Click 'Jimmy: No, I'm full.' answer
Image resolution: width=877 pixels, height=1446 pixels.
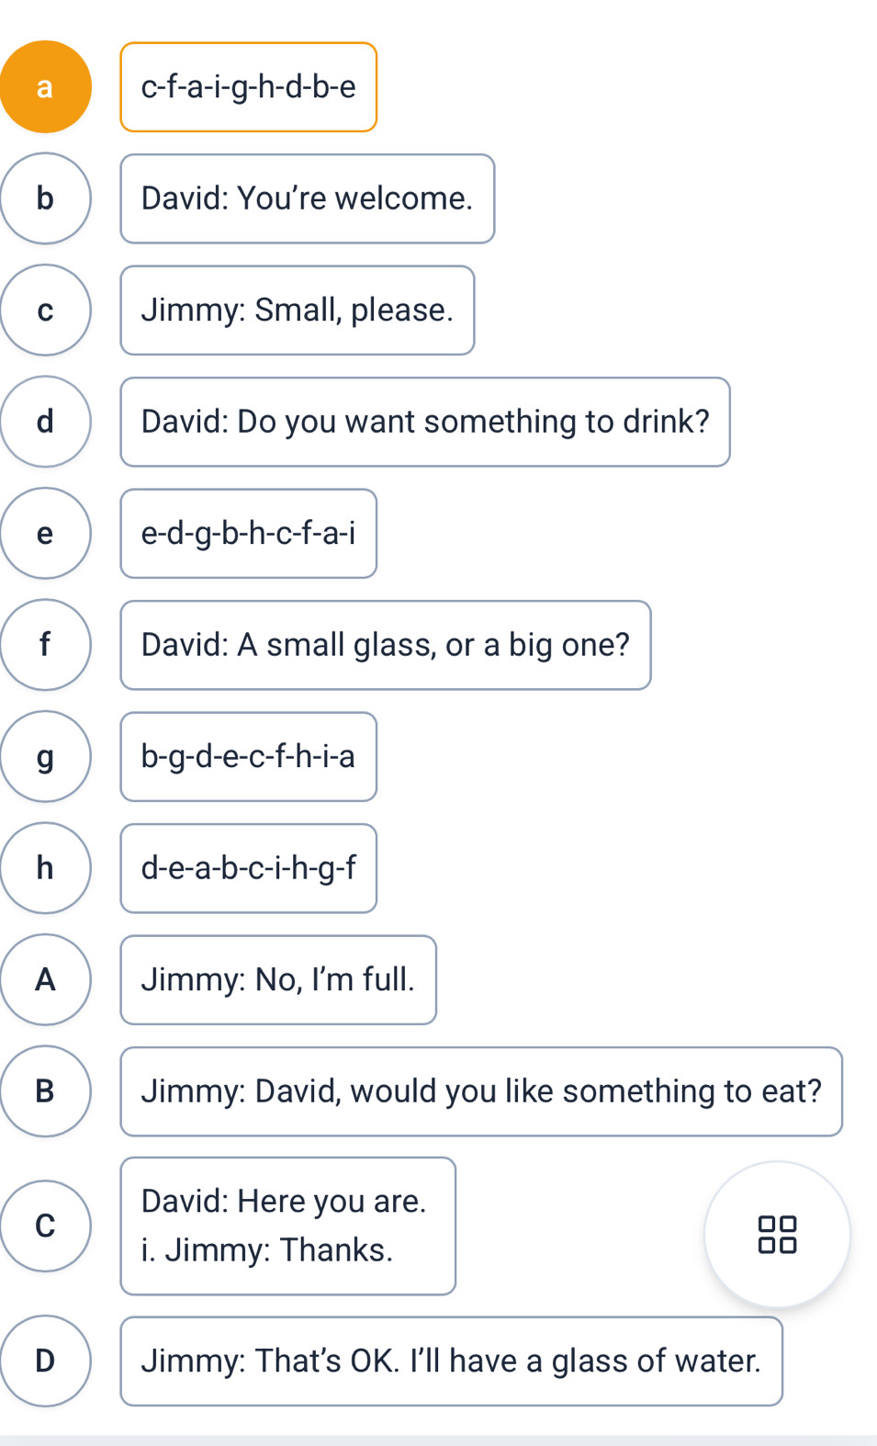[x=277, y=979]
